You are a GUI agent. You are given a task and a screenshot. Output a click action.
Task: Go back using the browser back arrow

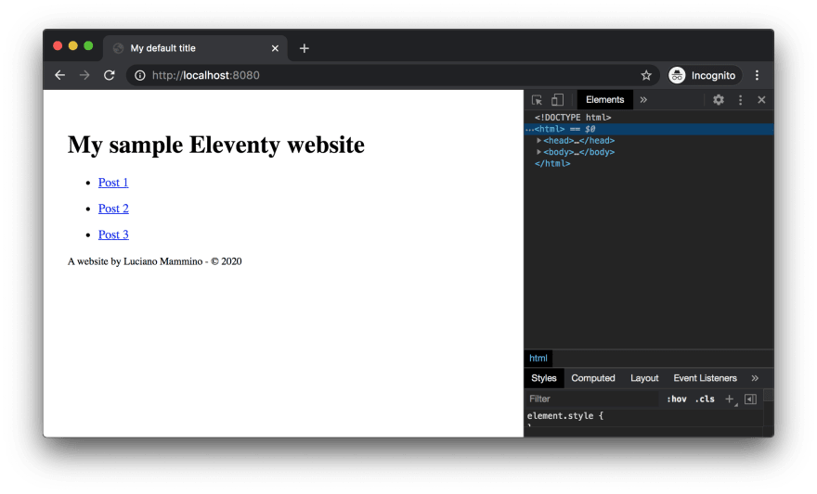click(x=60, y=75)
